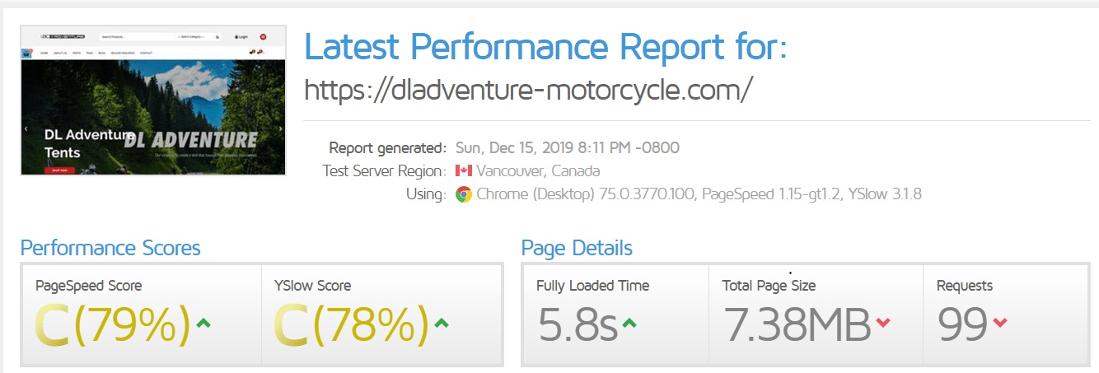1099x373 pixels.
Task: Select the PageSpeed Score C (79%) box
Action: click(141, 315)
